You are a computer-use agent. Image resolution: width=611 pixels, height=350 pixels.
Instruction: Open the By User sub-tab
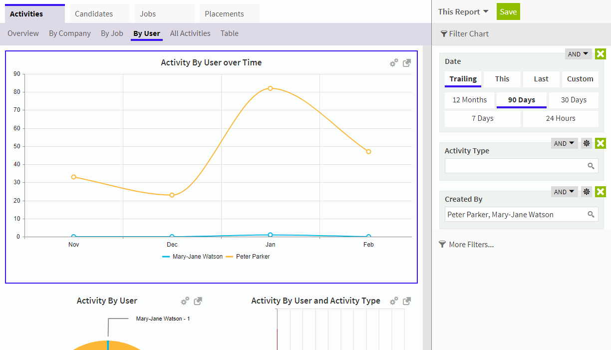click(x=147, y=33)
